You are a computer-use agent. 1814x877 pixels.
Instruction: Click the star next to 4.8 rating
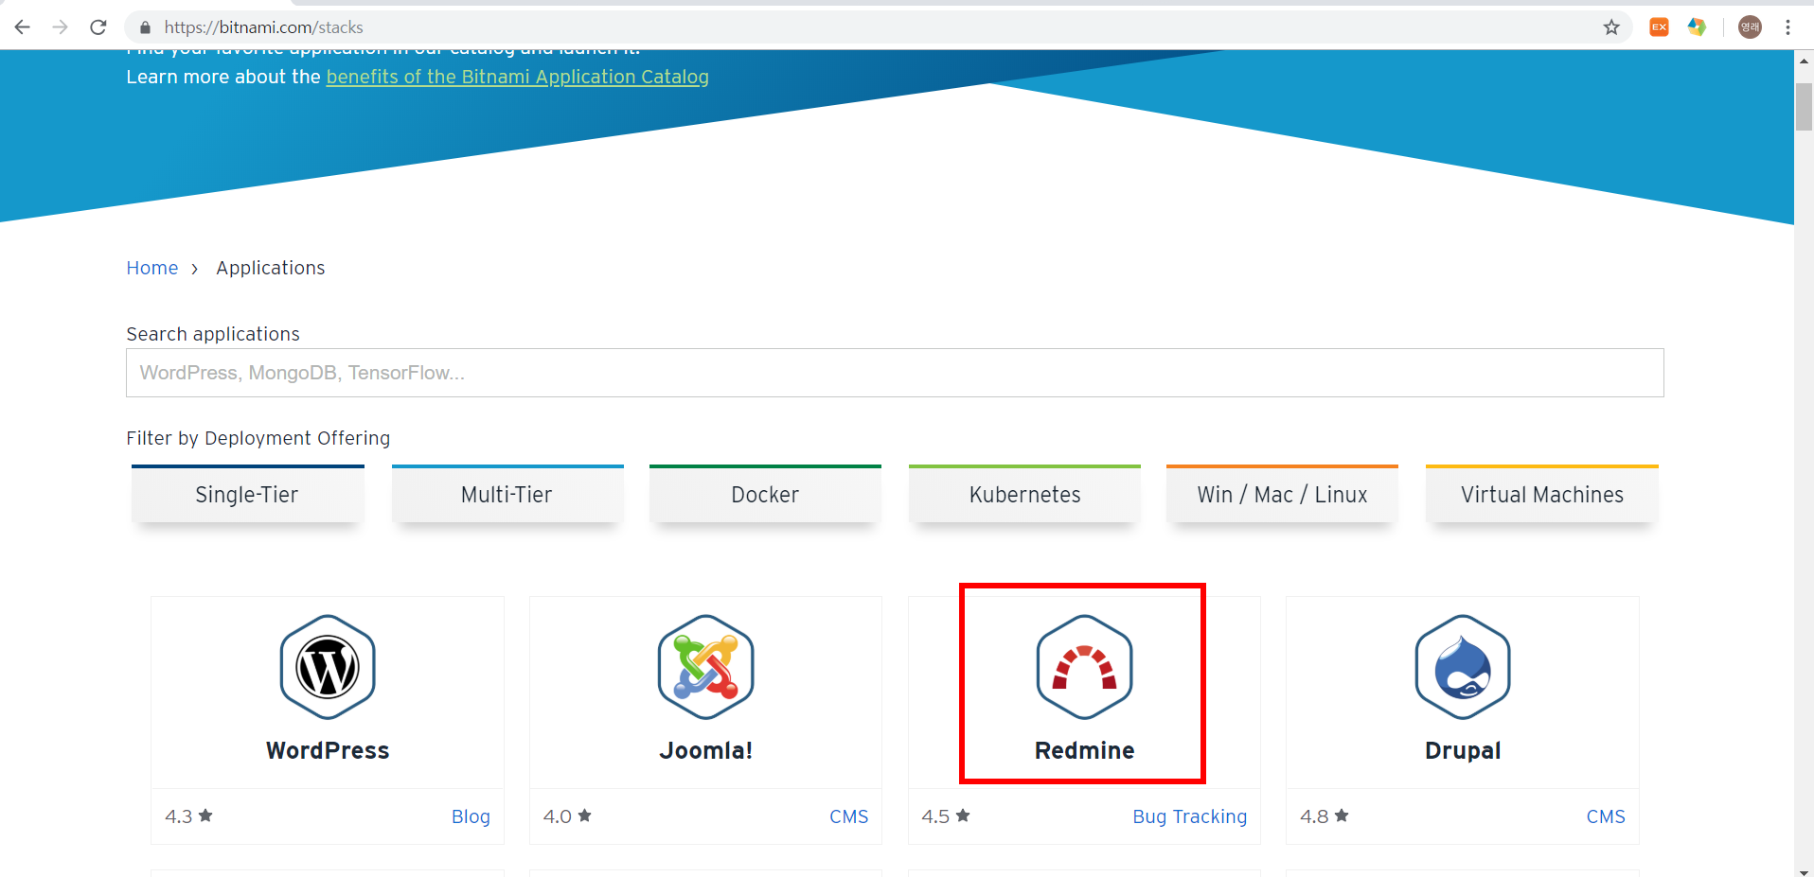tap(1342, 815)
